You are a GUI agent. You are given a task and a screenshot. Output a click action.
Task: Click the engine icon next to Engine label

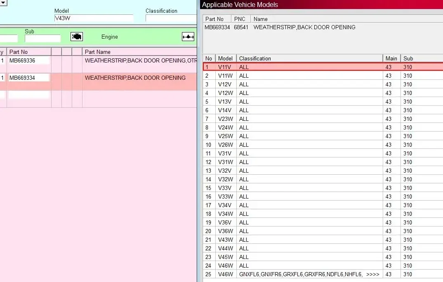point(77,37)
